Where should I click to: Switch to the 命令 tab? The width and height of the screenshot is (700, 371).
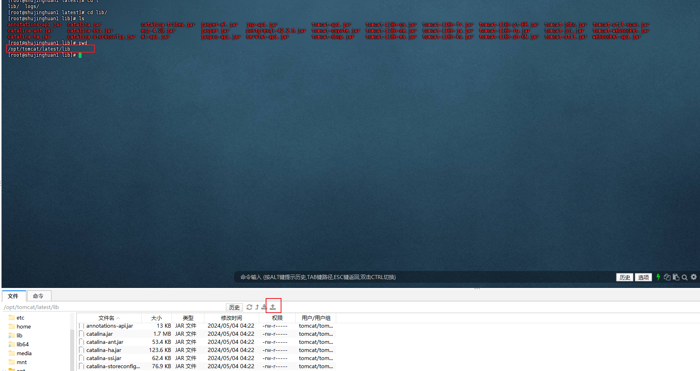39,296
